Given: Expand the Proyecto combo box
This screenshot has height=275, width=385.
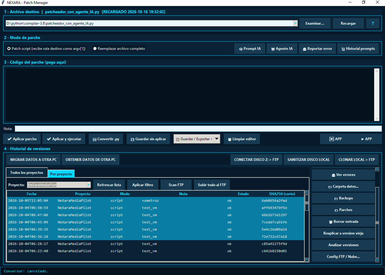Looking at the screenshot, I should pyautogui.click(x=89, y=185).
